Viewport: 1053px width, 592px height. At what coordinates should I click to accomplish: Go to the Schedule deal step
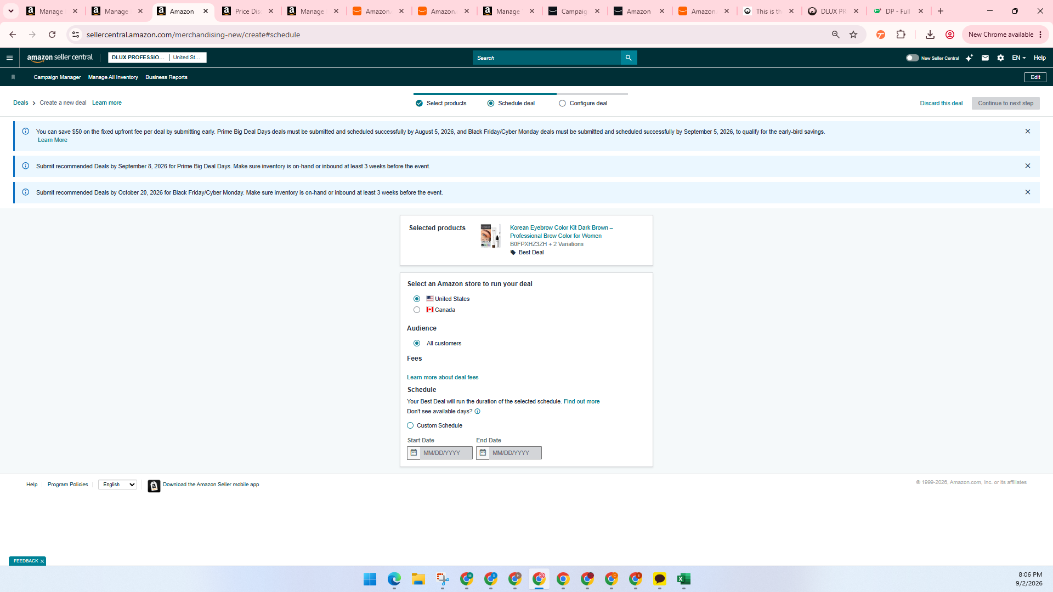coord(511,103)
